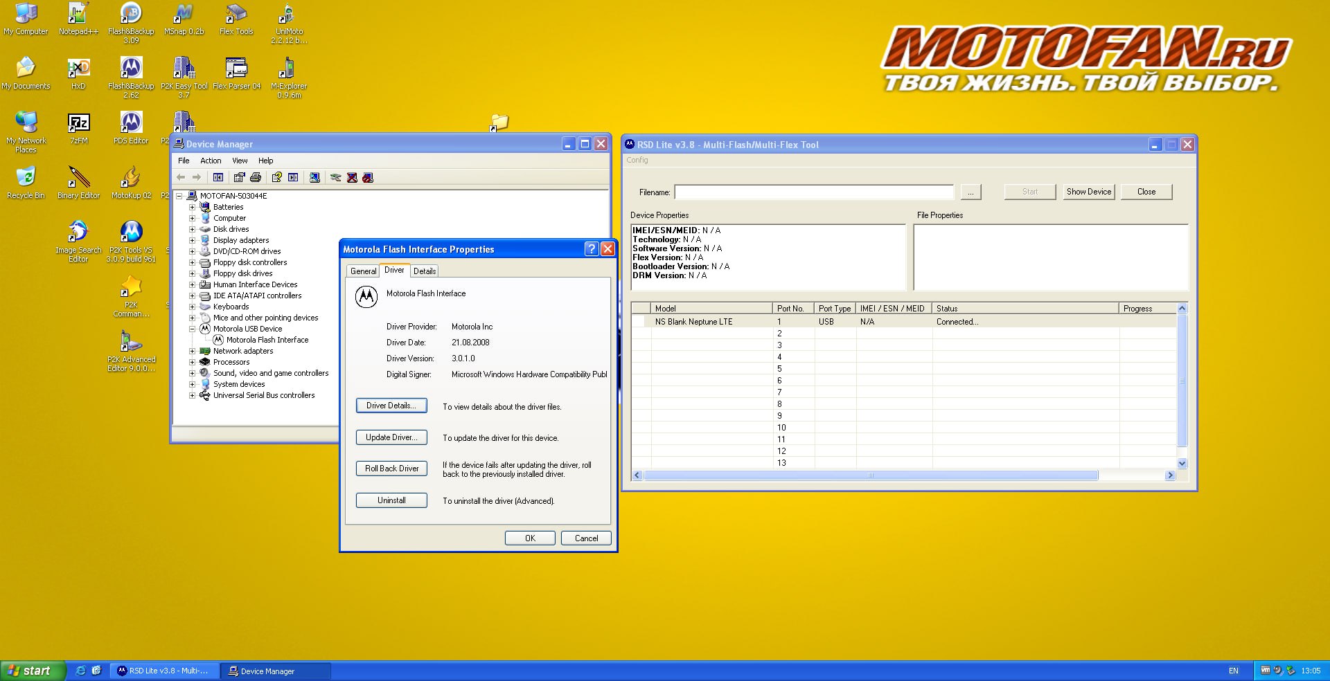Image resolution: width=1330 pixels, height=681 pixels.
Task: Expand the Network adapters node
Action: [192, 351]
